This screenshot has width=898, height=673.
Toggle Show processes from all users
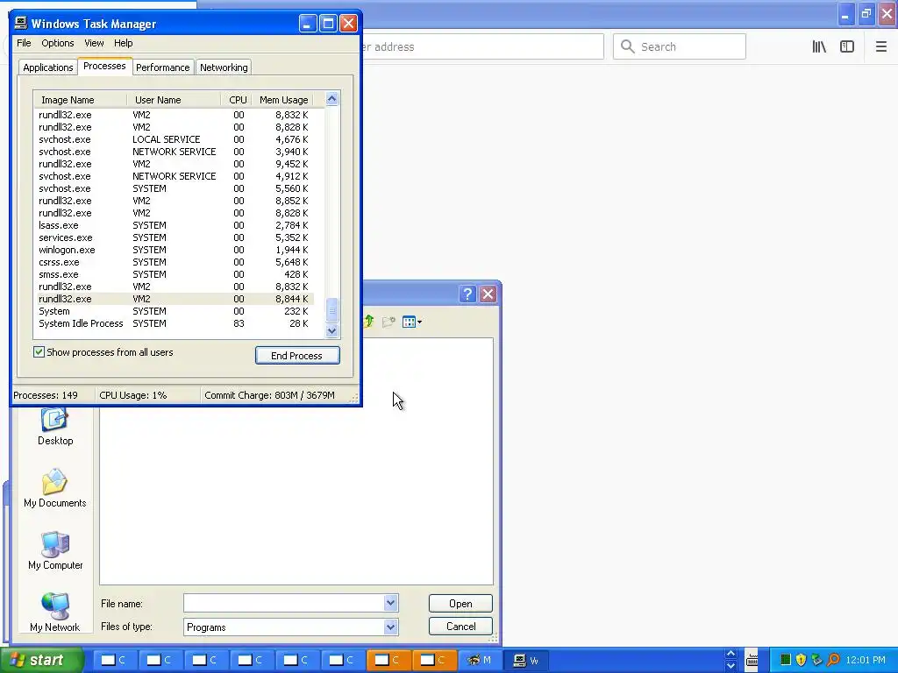[39, 352]
